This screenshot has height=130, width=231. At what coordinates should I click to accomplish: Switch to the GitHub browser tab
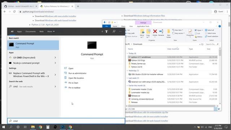[21, 6]
